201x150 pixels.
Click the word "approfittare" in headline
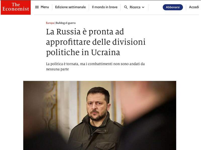click(68, 42)
